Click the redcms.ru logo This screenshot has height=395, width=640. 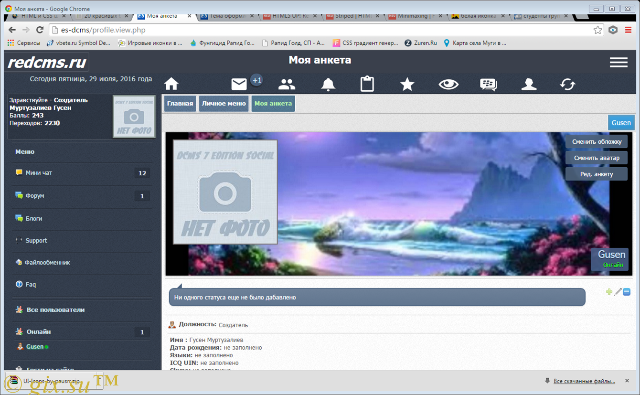point(47,62)
